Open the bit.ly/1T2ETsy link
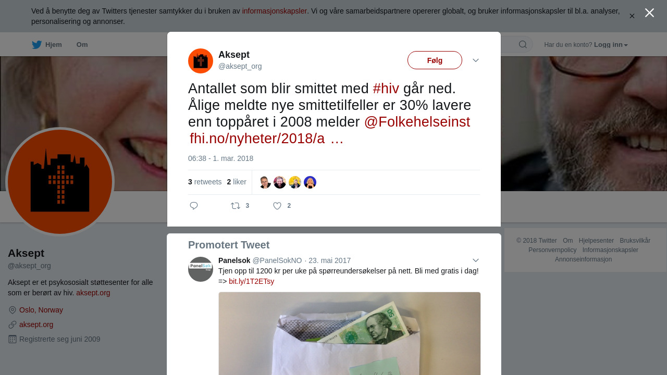 [251, 281]
